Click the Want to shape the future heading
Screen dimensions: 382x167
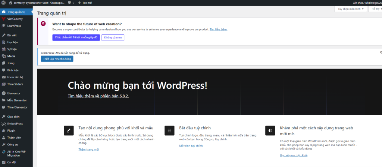[x=87, y=24]
